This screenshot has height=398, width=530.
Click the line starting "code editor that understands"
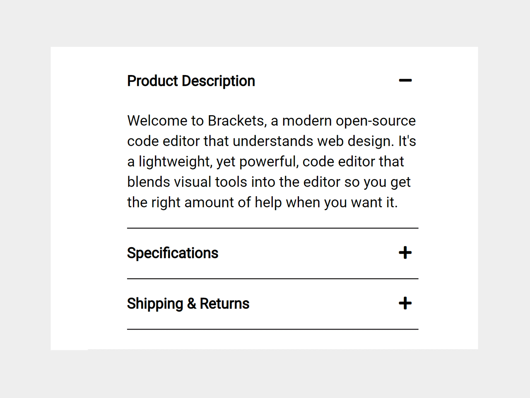(x=271, y=141)
